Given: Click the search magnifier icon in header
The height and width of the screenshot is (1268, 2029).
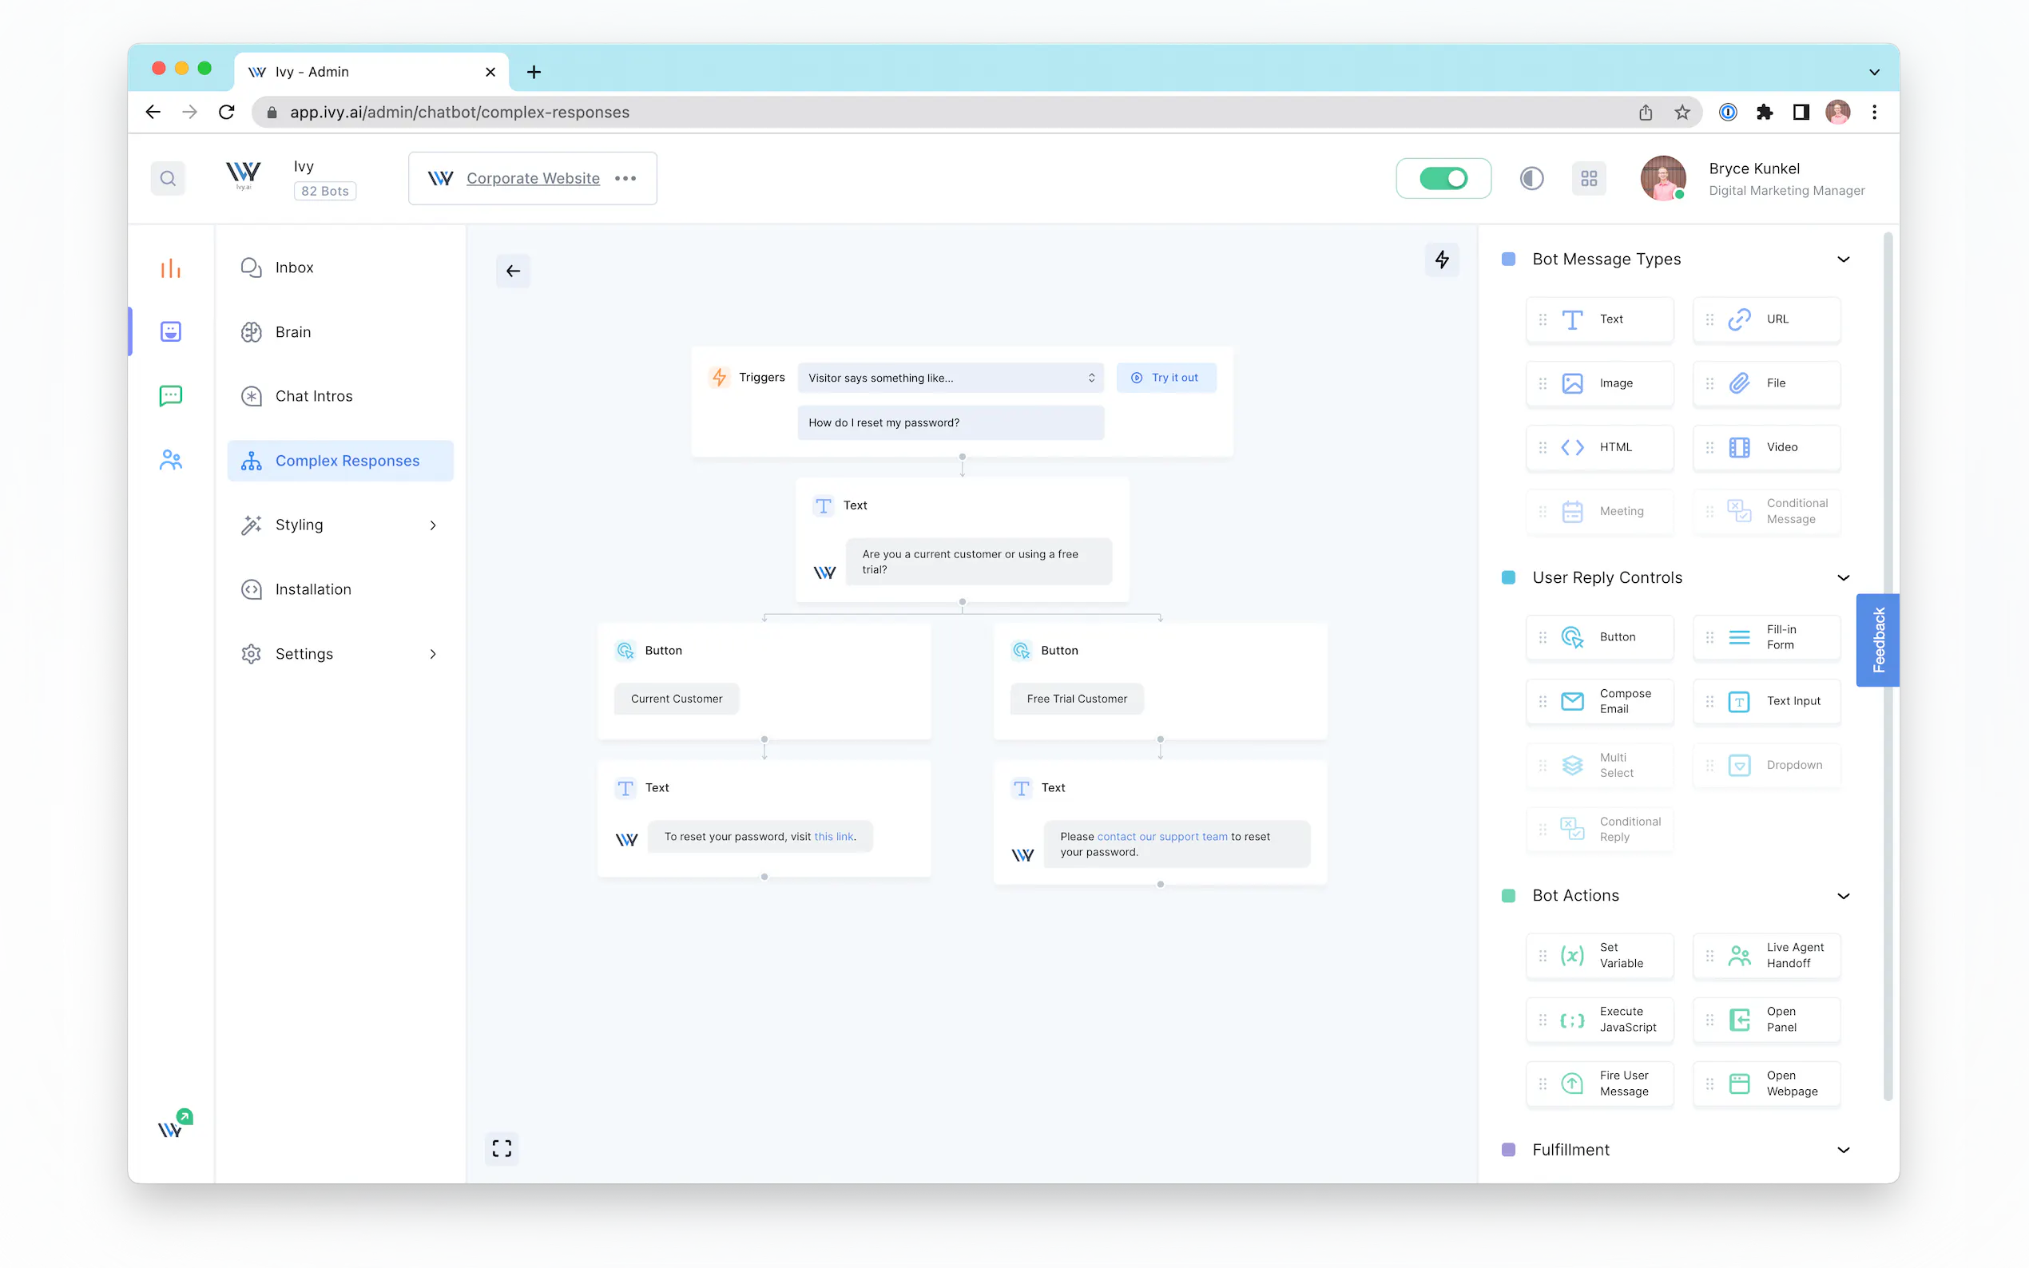Looking at the screenshot, I should [x=168, y=179].
